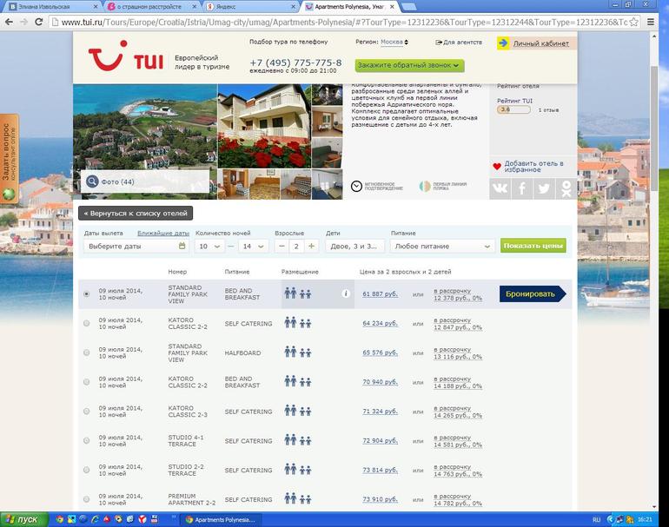
Task: Open the Chrome menu icon
Action: point(651,22)
